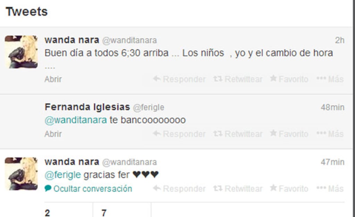Open Más menu on Fernanda Iglesias's tweet
The image size is (355, 217).
coord(330,134)
